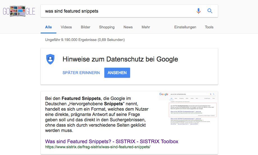258x155 pixels.
Task: Submit search with the magnifying glass icon
Action: pos(210,11)
